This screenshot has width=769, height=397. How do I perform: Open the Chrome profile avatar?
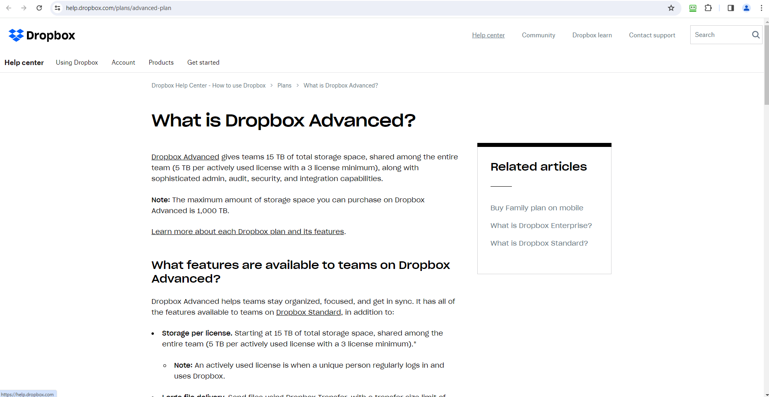coord(747,8)
